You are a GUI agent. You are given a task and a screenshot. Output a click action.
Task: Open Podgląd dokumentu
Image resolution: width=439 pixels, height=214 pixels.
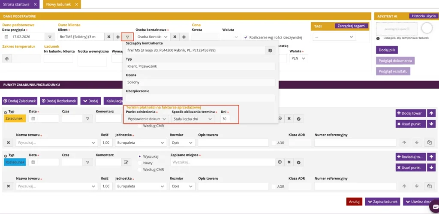pyautogui.click(x=395, y=60)
